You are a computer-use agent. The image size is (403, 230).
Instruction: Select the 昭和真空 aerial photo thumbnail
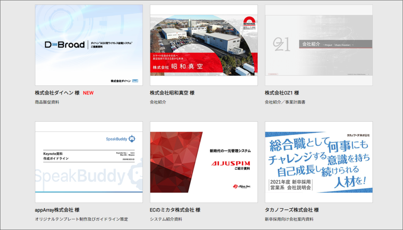coord(203,45)
